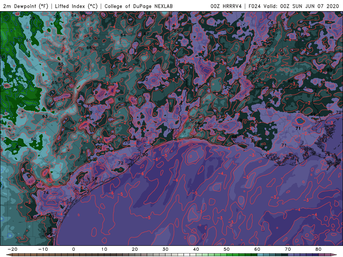Click the "F024" forecast hour label
This screenshot has width=343, height=257.
pyautogui.click(x=255, y=6)
